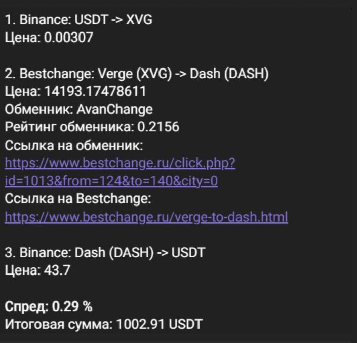357x343 pixels.
Task: Select the 43.7 price value
Action: coord(57,270)
